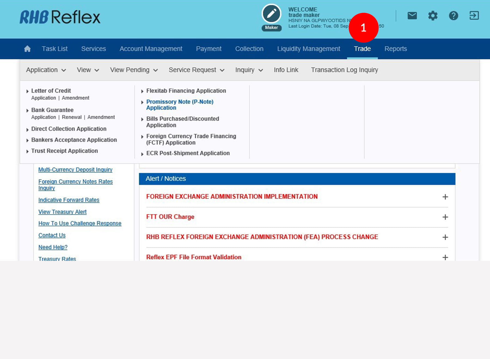
Task: Click the RHB Reflex logo
Action: point(60,17)
